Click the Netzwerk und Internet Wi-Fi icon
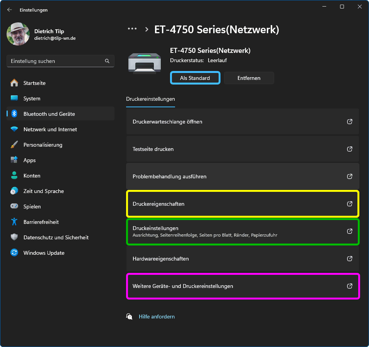 click(x=14, y=129)
